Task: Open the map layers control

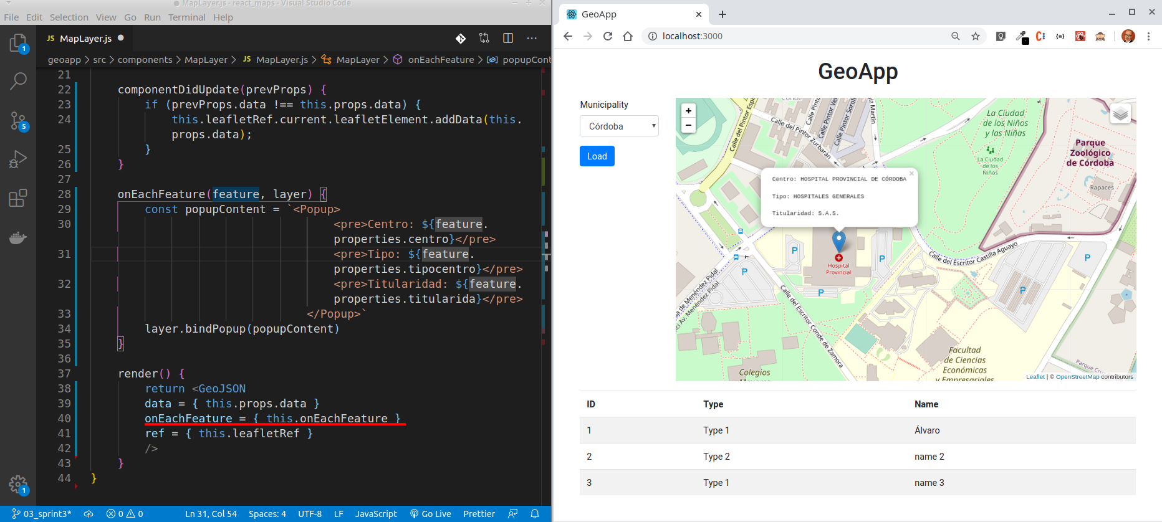Action: click(x=1120, y=113)
